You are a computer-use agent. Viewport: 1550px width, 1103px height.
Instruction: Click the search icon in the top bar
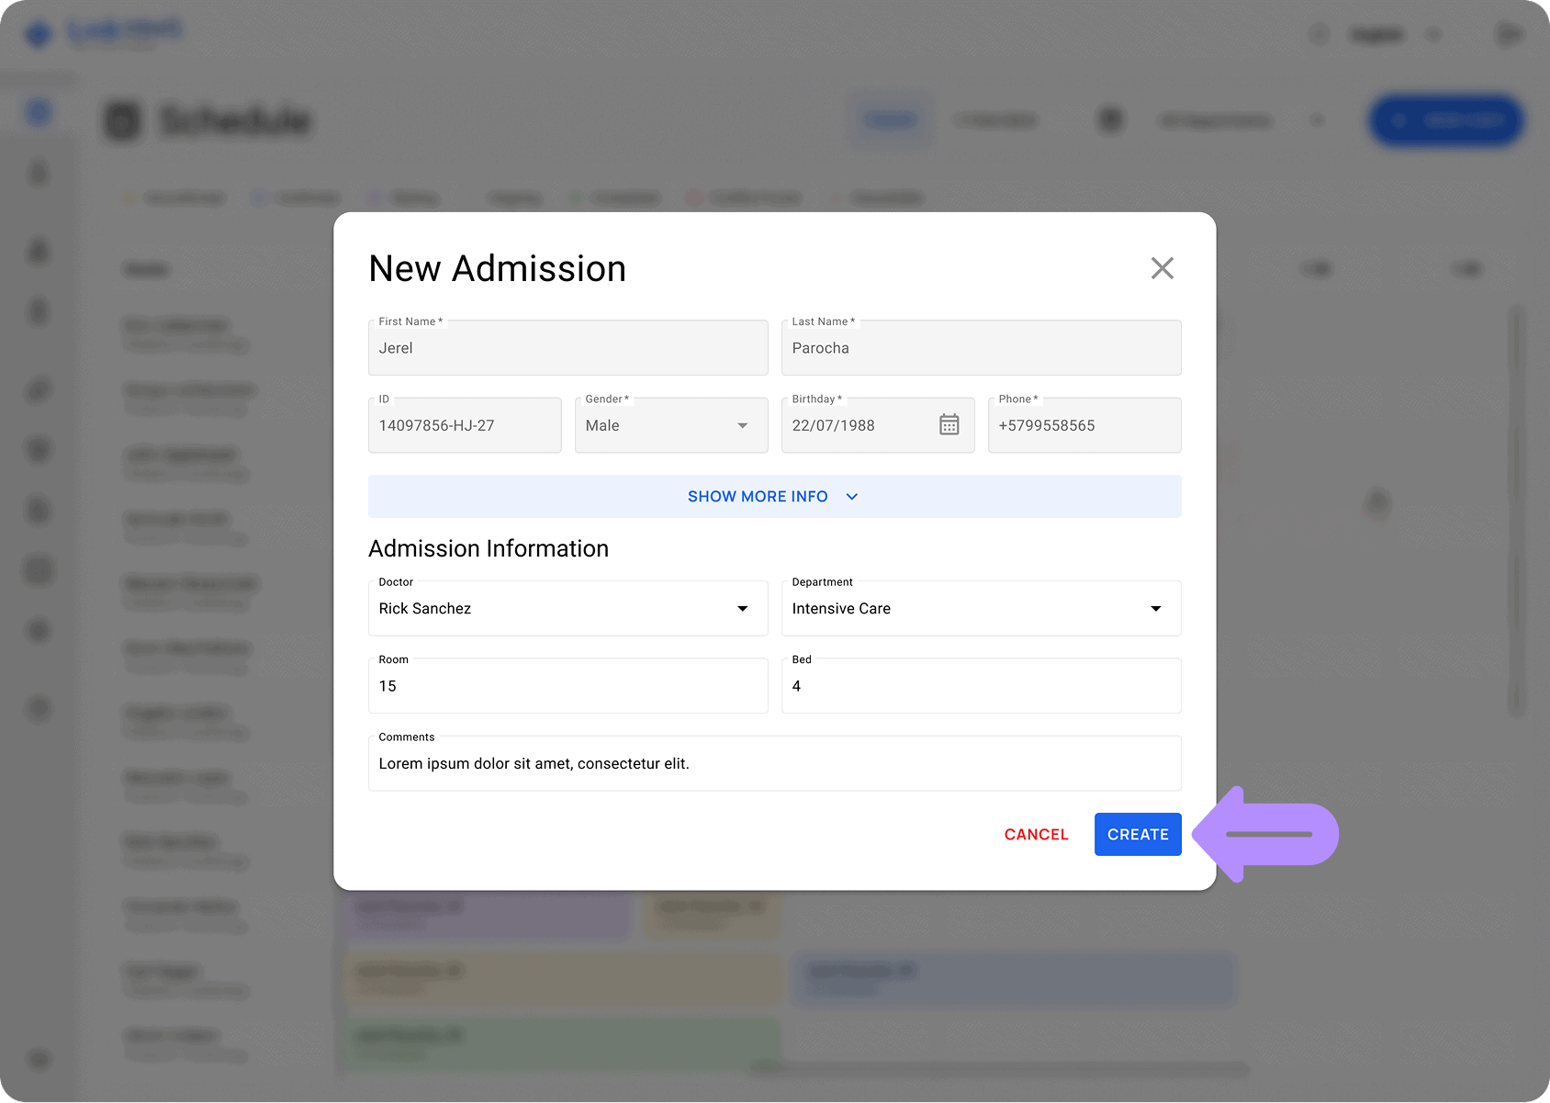1320,33
